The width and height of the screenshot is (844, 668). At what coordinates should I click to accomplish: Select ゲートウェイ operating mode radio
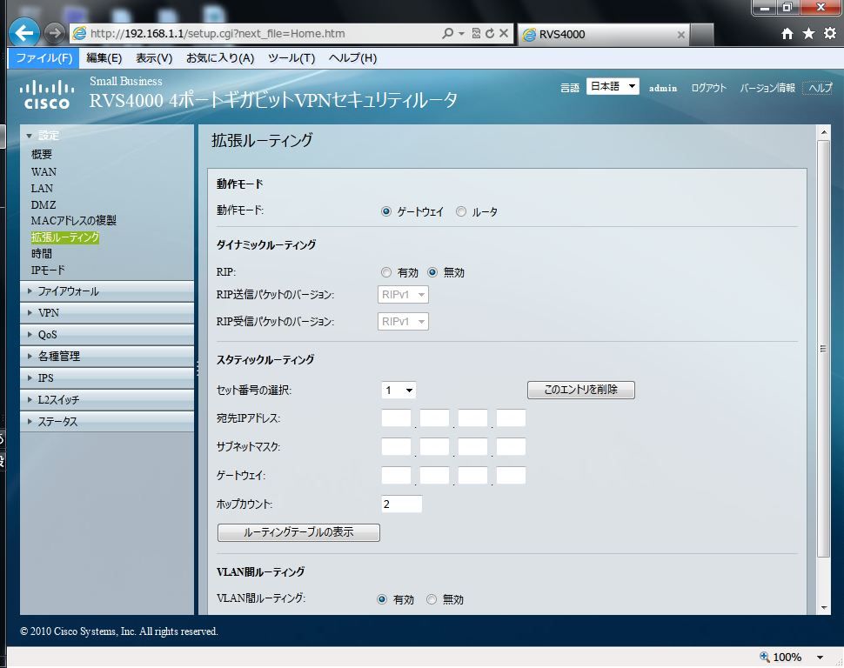pos(386,211)
